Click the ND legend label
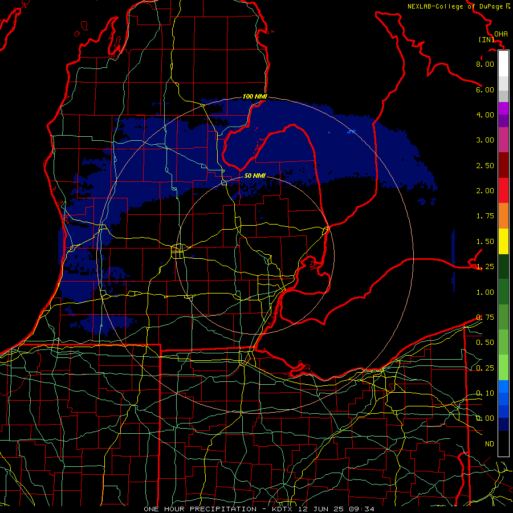The width and height of the screenshot is (513, 513). 490,444
